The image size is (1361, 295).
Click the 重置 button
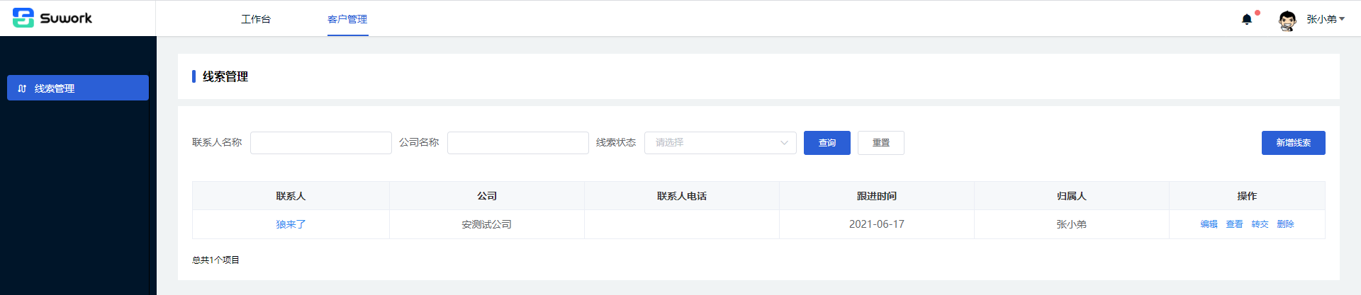(881, 143)
